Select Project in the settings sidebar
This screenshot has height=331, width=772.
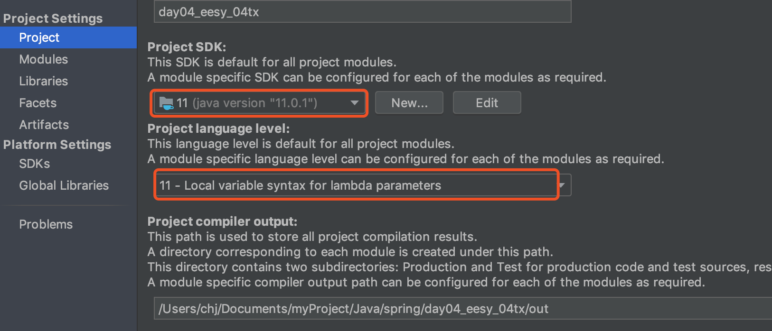(x=39, y=37)
